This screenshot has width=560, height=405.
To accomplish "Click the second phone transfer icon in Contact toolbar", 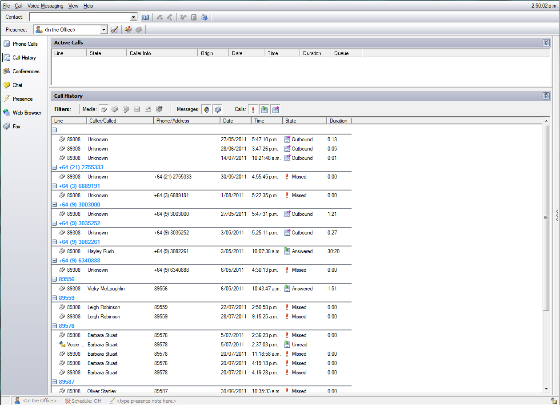I will click(x=170, y=17).
